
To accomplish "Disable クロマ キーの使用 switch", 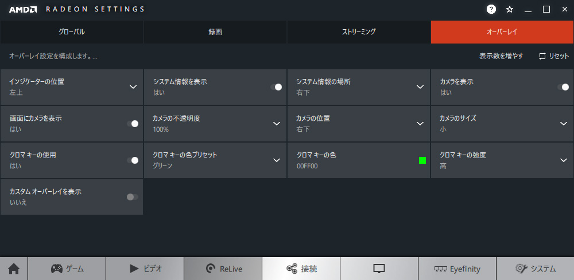I will 133,160.
